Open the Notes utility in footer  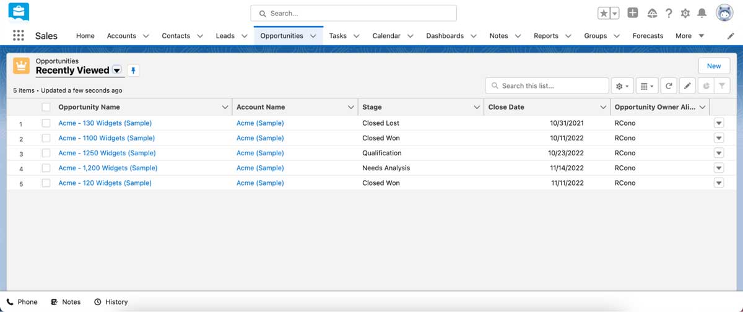point(66,302)
